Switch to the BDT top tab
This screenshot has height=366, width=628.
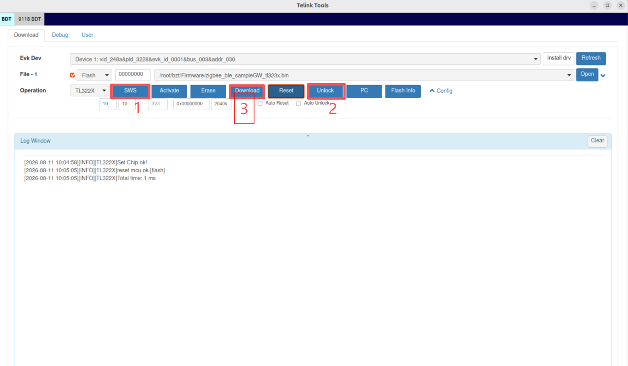[6, 19]
